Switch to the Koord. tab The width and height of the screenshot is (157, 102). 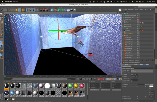135,65
